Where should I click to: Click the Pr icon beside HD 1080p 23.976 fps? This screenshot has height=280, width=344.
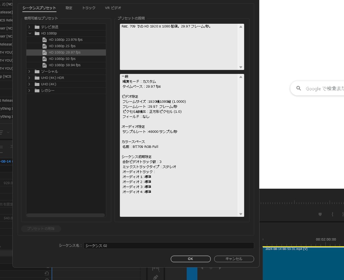click(45, 39)
